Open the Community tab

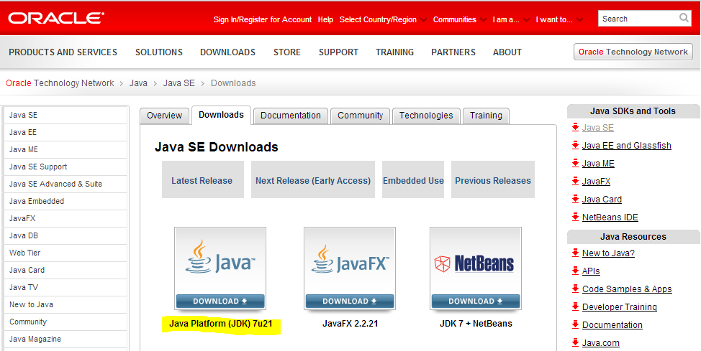coord(361,116)
